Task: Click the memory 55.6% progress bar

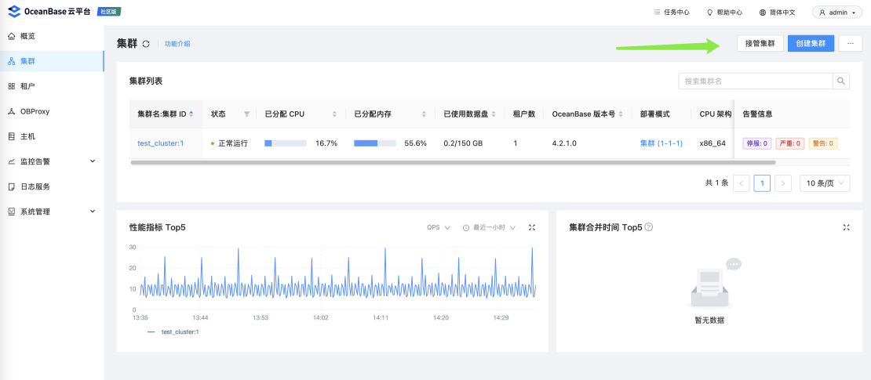Action: (375, 143)
